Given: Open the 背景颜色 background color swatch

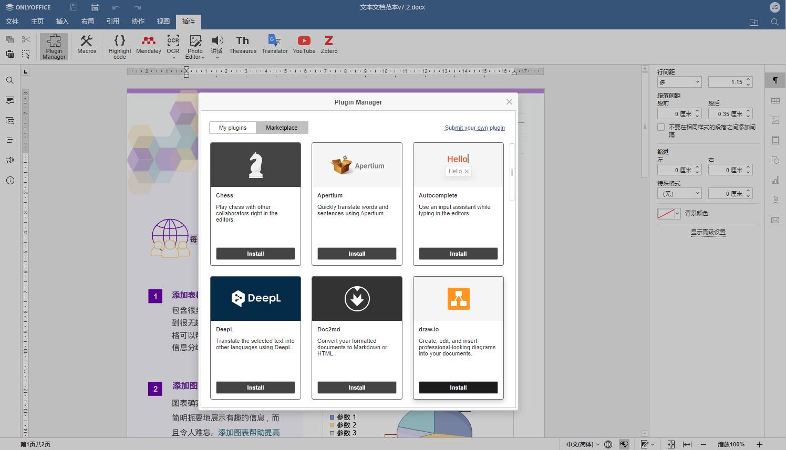Looking at the screenshot, I should [668, 213].
